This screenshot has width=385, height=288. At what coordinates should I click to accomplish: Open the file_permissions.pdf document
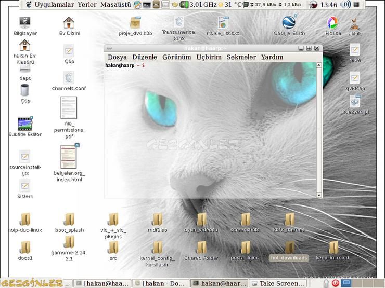pos(69,108)
